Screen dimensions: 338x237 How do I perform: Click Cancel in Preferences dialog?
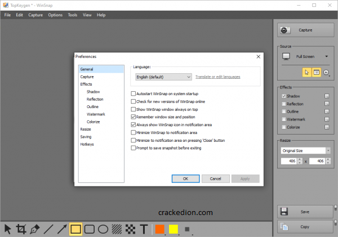click(216, 178)
